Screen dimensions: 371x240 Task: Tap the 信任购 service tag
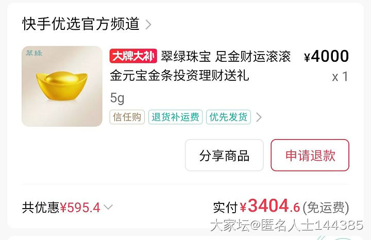(127, 117)
